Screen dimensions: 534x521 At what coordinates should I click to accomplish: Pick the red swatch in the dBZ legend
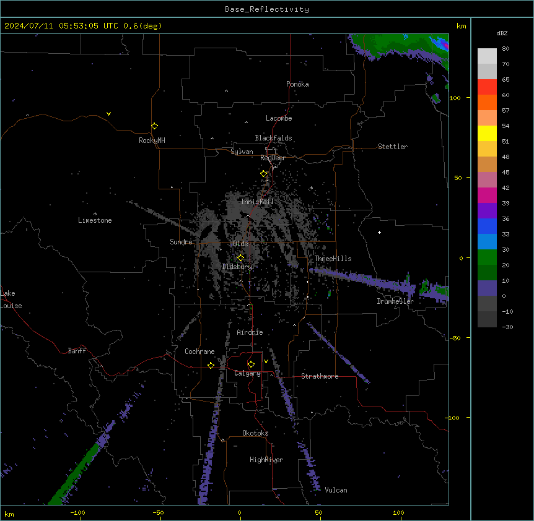[x=487, y=87]
